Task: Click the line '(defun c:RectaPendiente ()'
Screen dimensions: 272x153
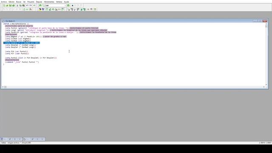Action: point(16,24)
